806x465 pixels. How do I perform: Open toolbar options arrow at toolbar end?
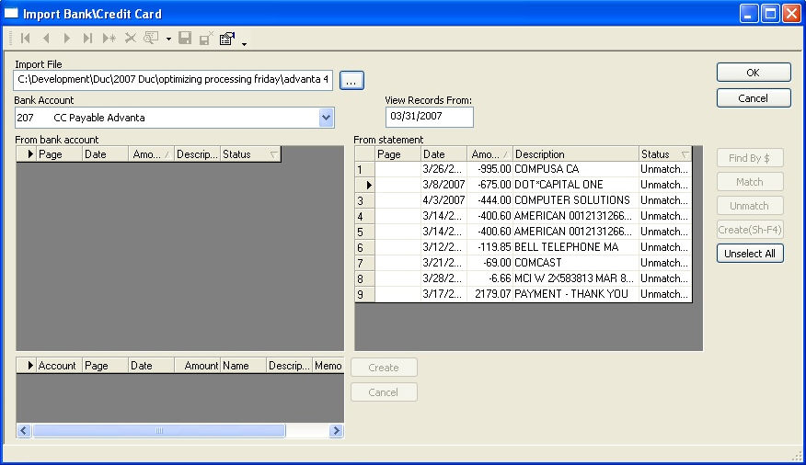[x=244, y=44]
